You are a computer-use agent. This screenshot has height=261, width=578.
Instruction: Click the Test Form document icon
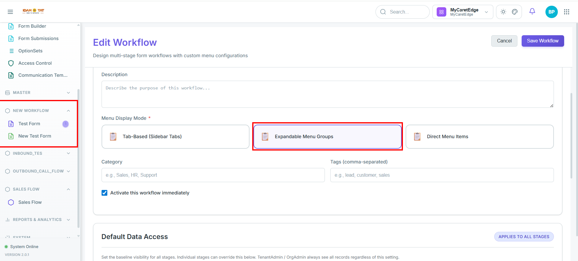point(11,124)
